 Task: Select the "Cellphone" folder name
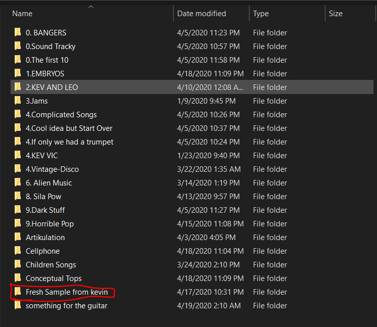(43, 251)
